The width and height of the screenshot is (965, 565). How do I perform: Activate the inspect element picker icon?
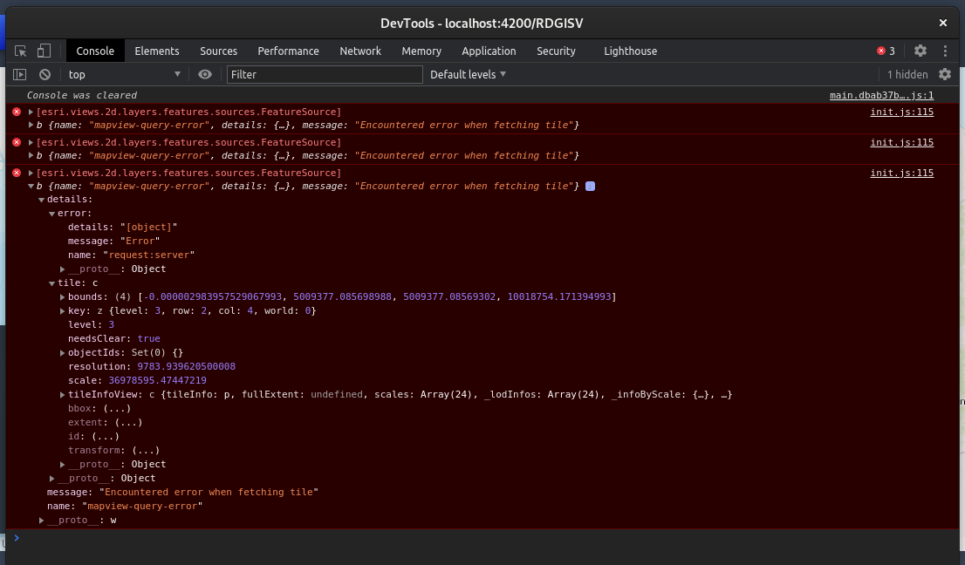[x=20, y=51]
